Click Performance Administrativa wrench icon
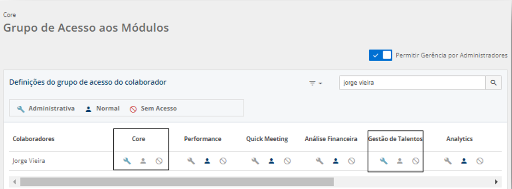Viewport: 512px width, 189px height. click(x=191, y=161)
